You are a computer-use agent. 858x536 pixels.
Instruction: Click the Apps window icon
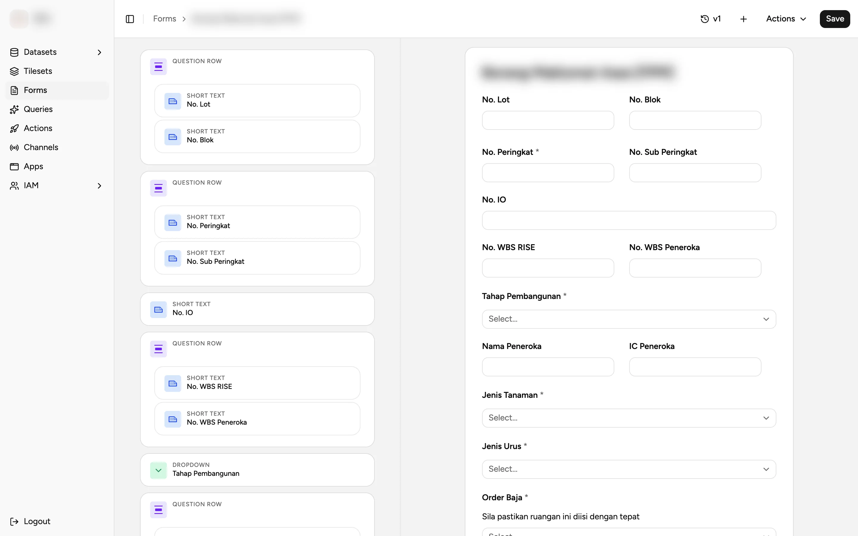tap(14, 167)
